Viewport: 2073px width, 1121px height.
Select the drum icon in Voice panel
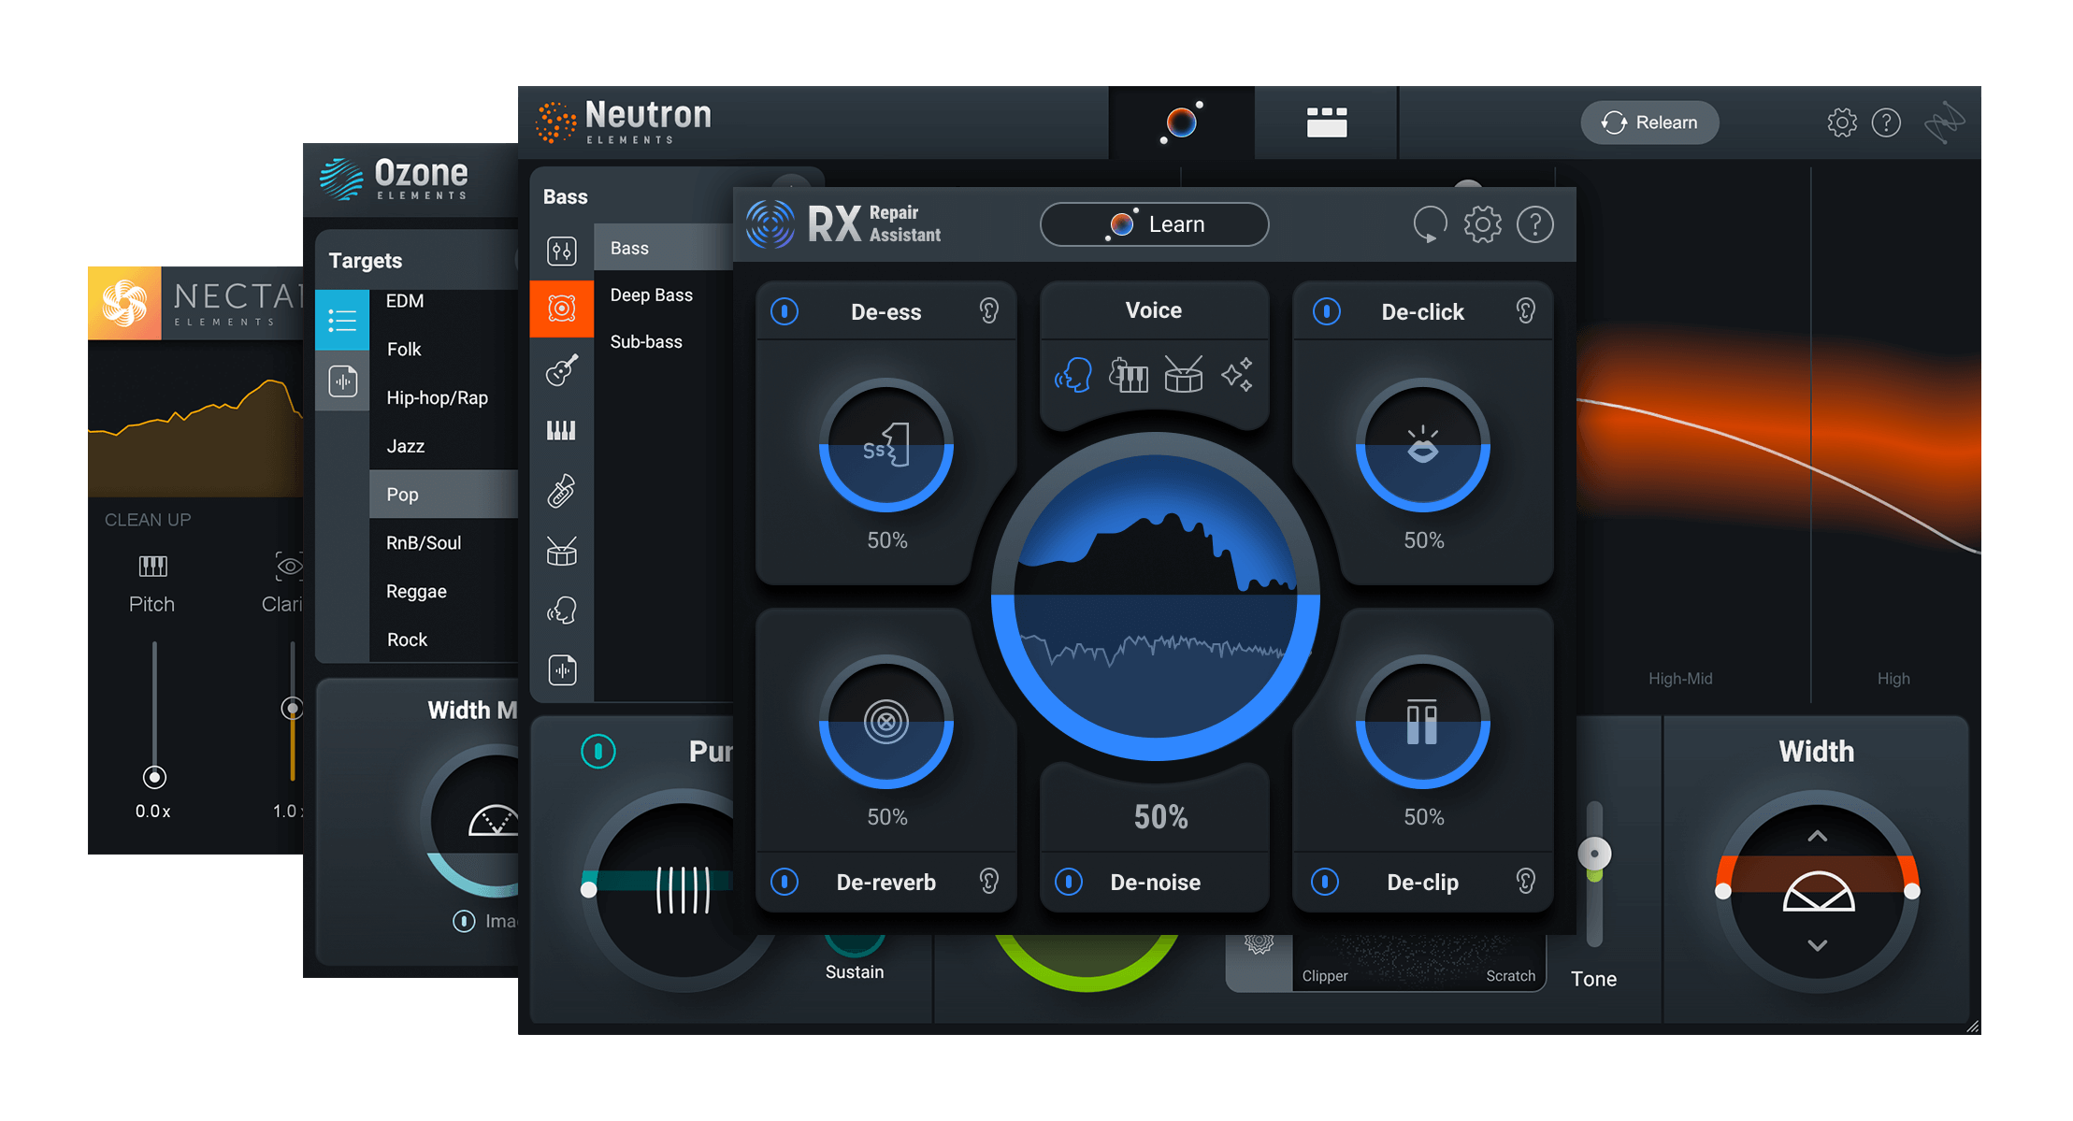[x=1183, y=375]
